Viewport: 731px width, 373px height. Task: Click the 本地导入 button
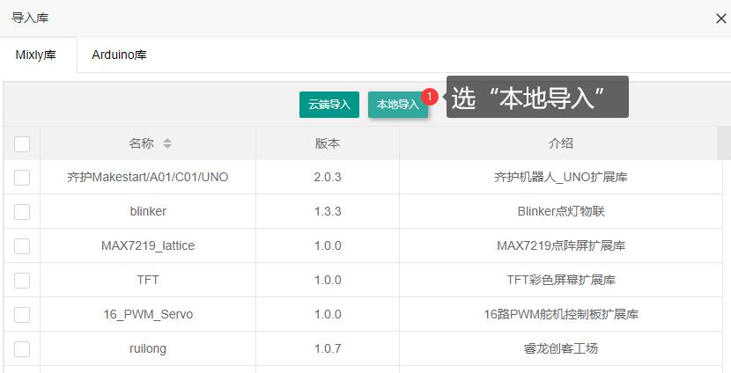pyautogui.click(x=398, y=105)
